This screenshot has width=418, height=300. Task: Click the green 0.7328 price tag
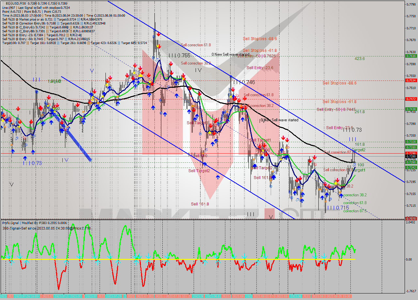[411, 142]
